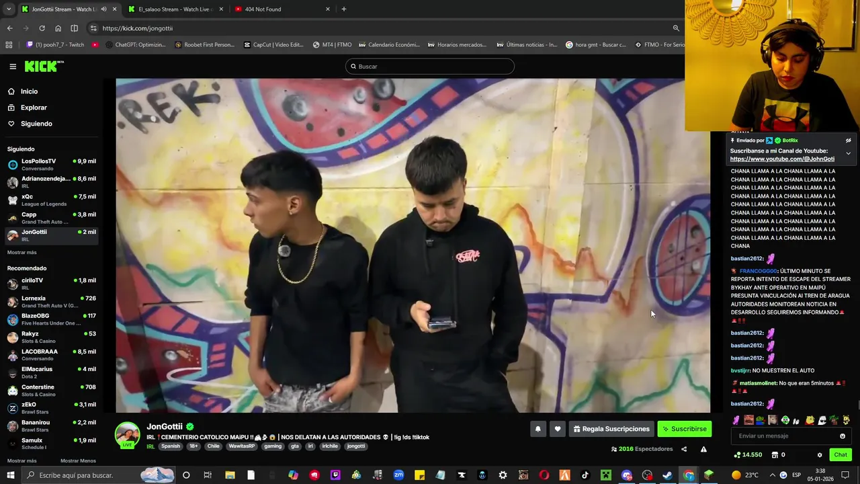Open new browser tab
The height and width of the screenshot is (484, 860).
coord(344,9)
